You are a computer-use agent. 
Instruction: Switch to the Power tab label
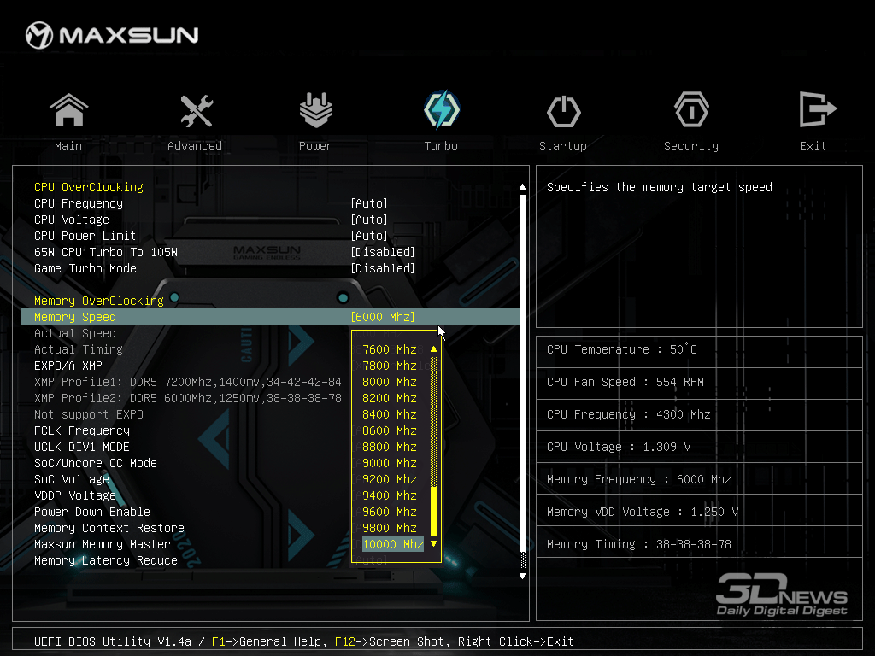[x=316, y=146]
